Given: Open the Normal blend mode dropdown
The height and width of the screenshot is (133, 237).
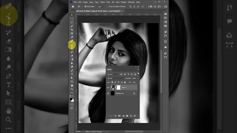Looking at the screenshot, I should point(116,78).
